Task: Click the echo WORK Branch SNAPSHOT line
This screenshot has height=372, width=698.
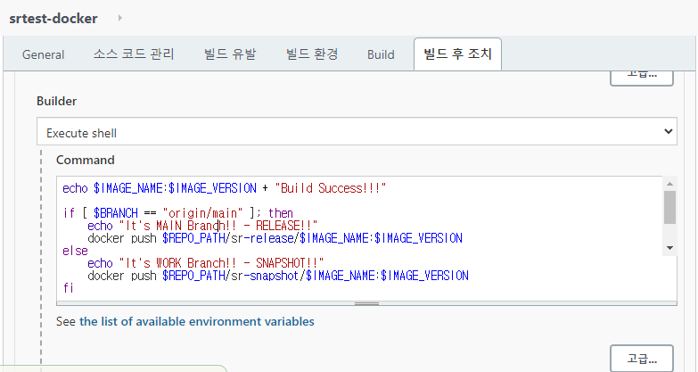Action: [205, 263]
